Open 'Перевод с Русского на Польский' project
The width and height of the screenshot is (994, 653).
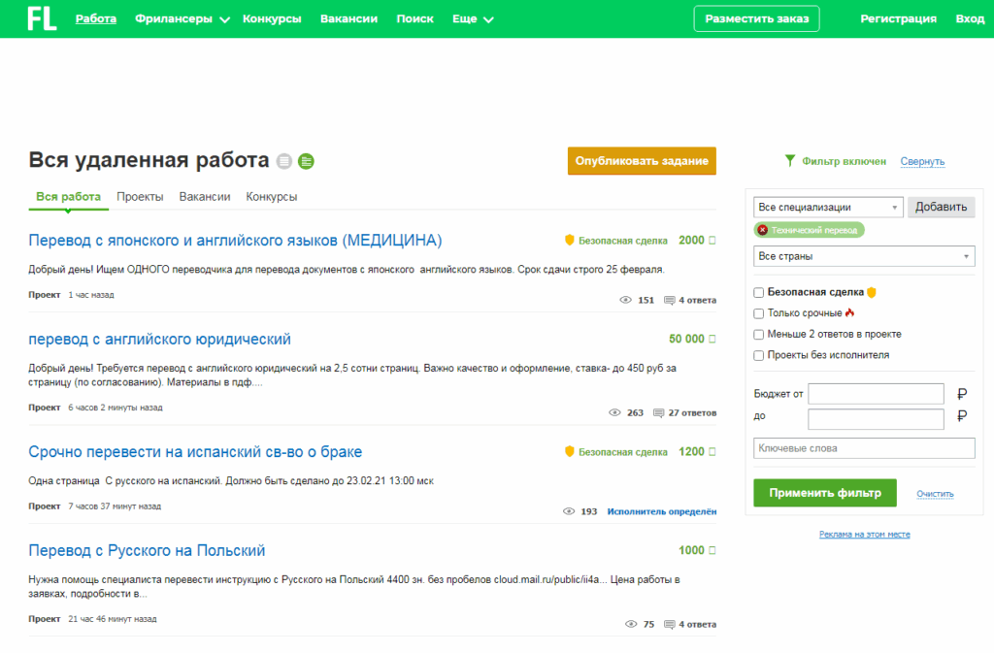click(x=147, y=550)
